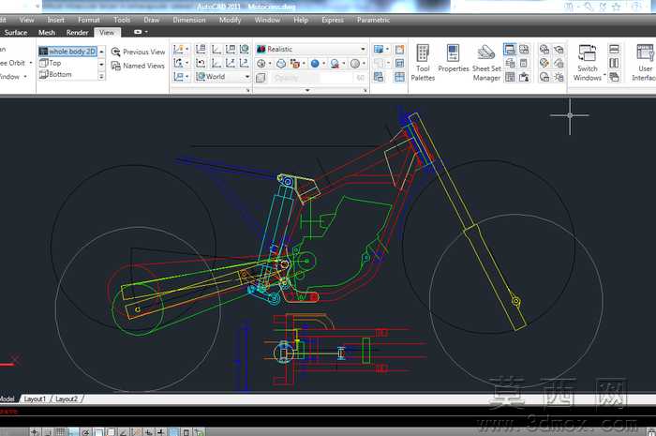Image resolution: width=656 pixels, height=436 pixels.
Task: Click the star favorites icon in title bar
Action: click(617, 7)
